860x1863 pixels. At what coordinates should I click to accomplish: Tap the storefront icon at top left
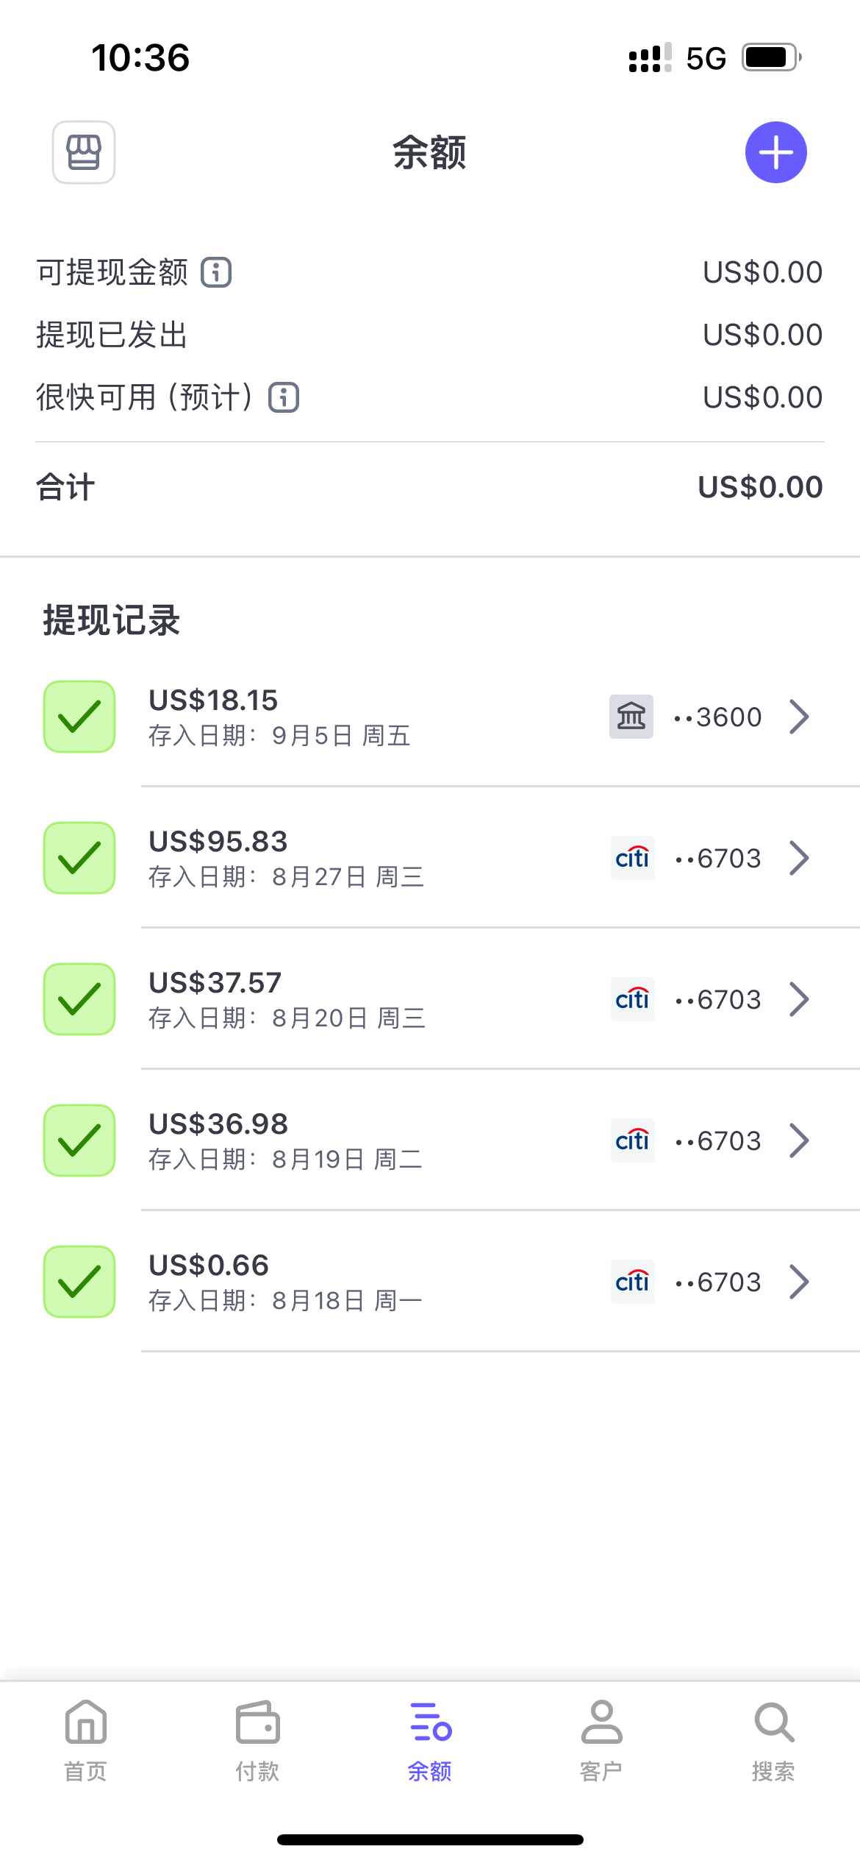[84, 152]
